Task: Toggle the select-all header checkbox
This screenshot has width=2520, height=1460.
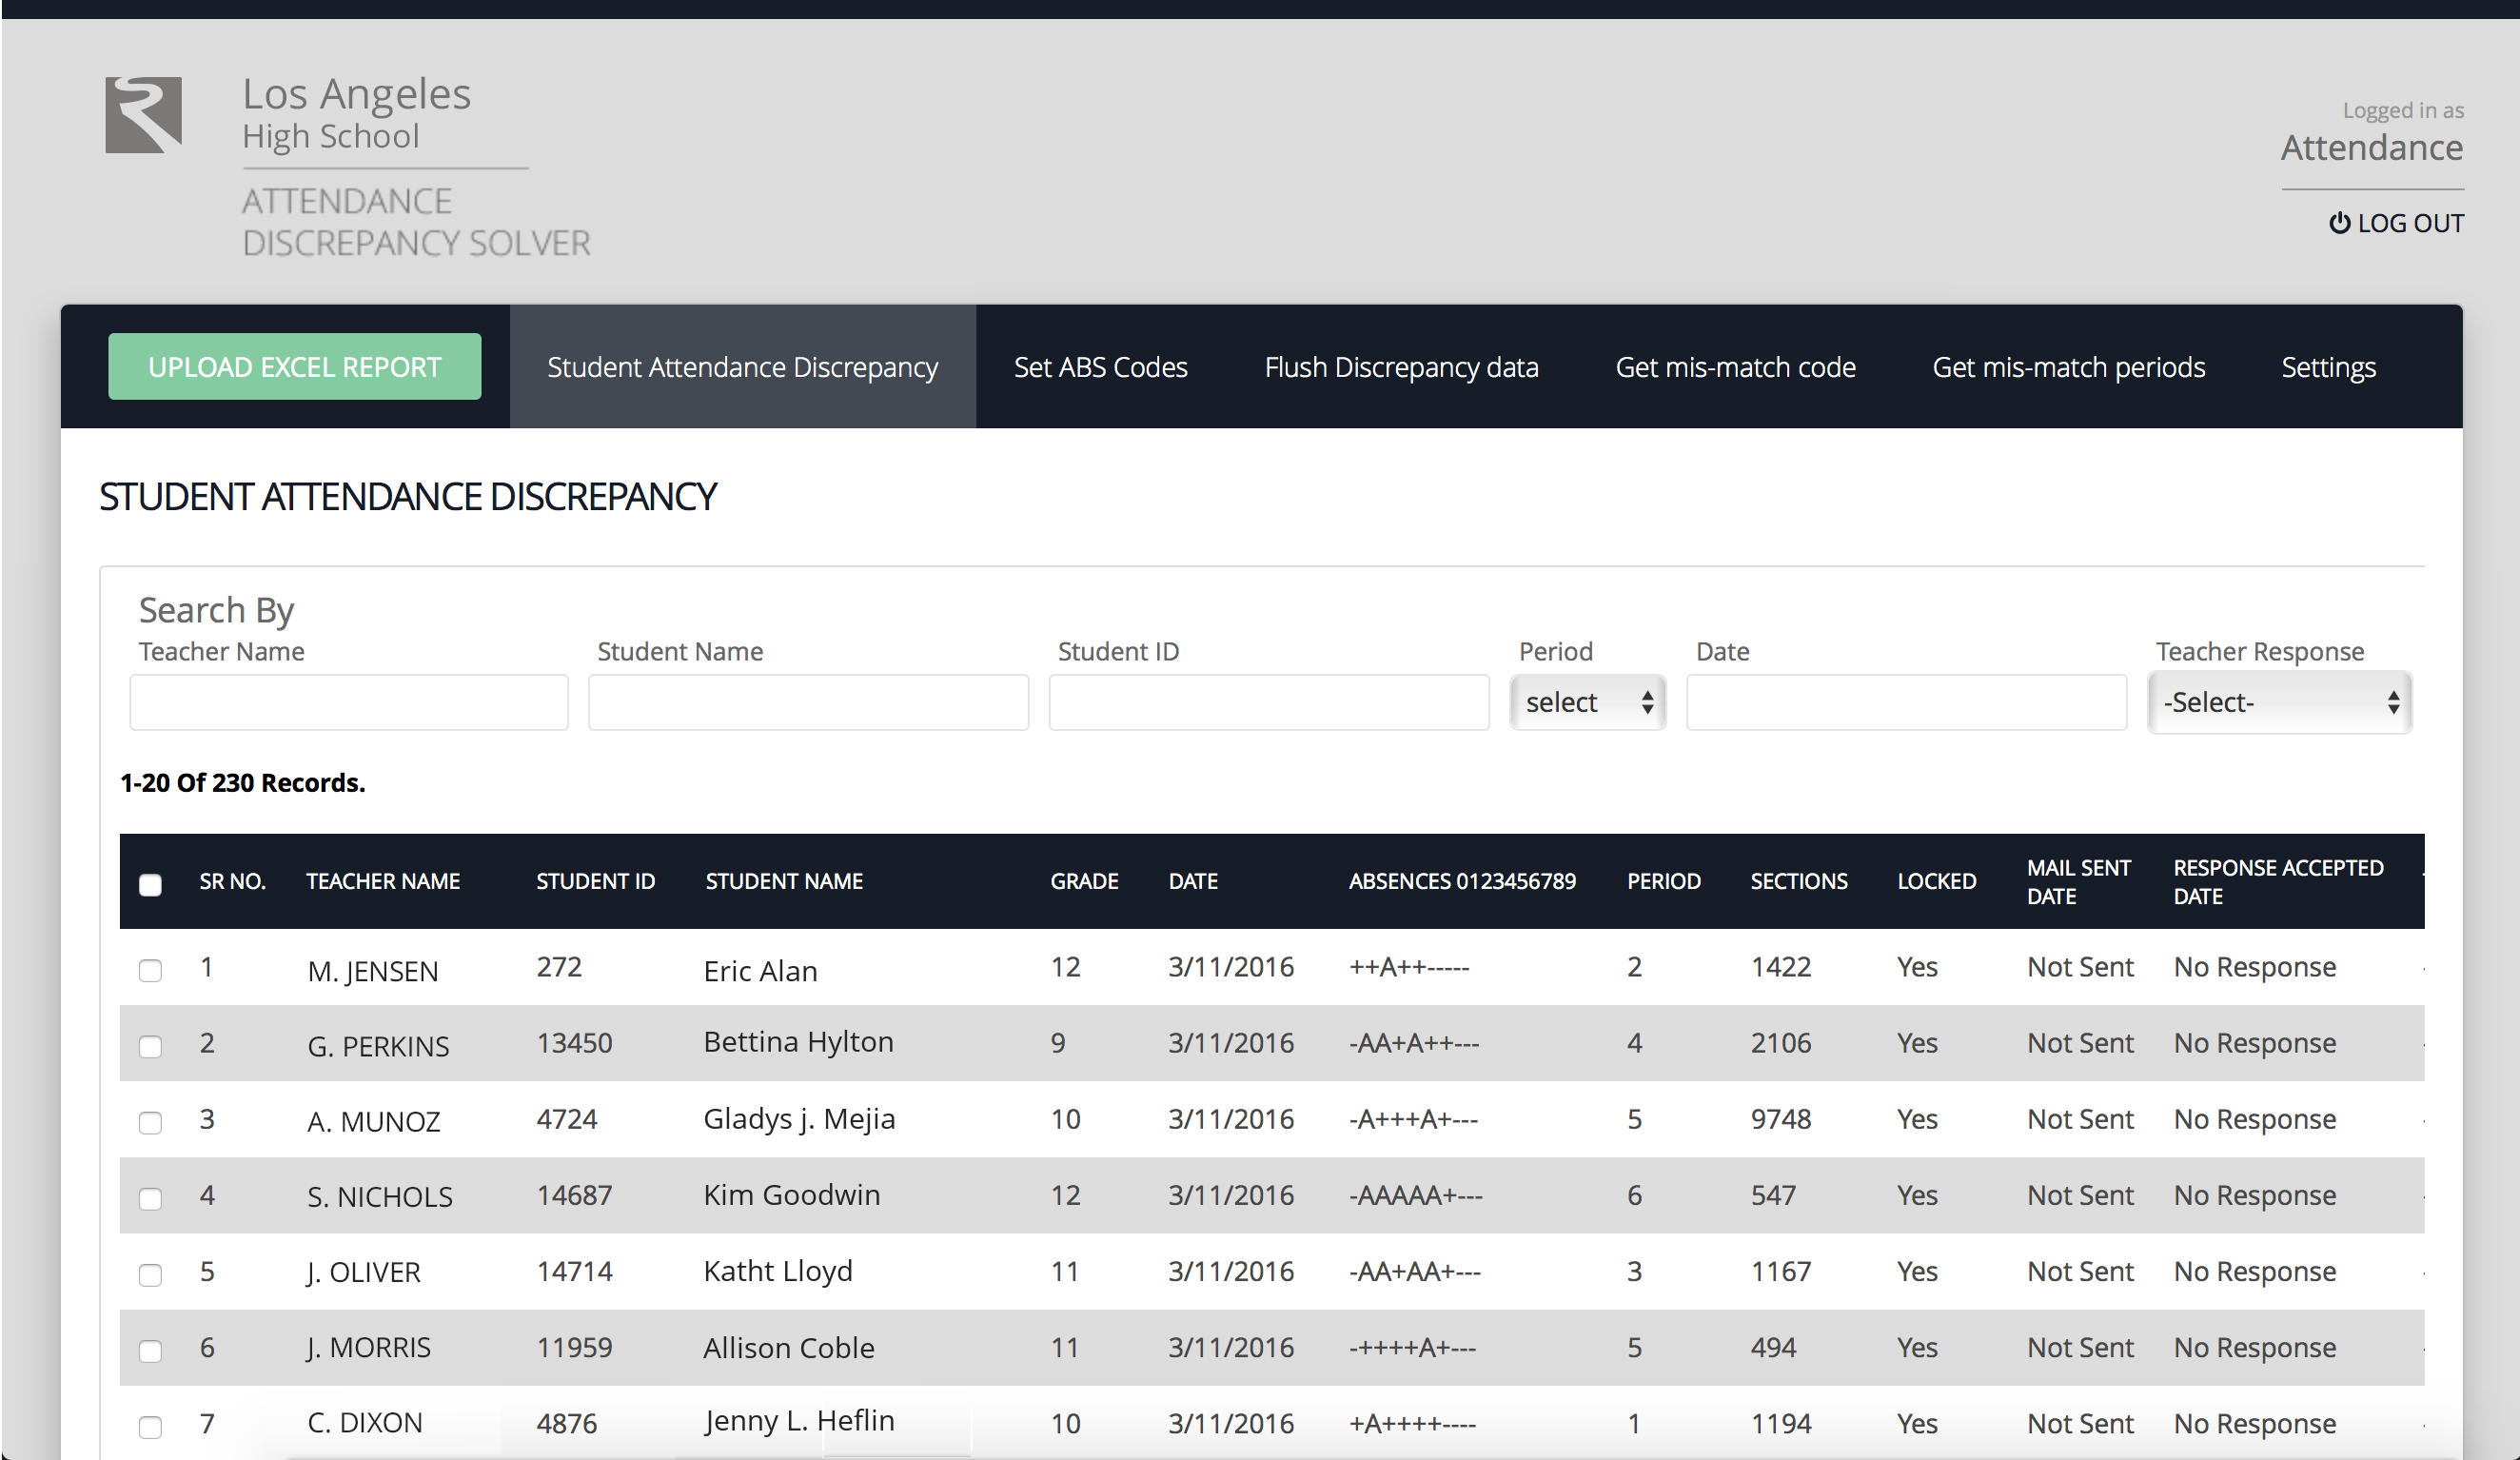Action: (x=150, y=884)
